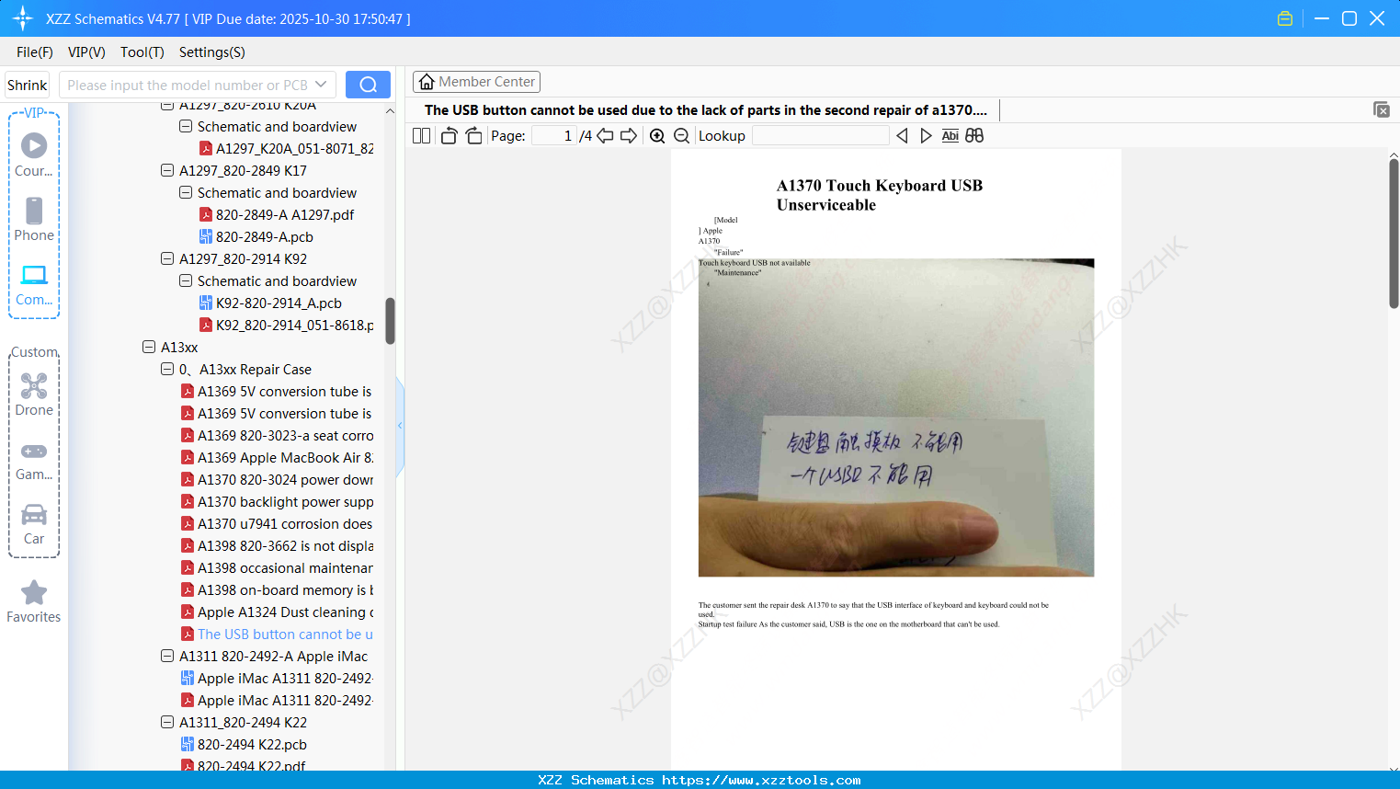The height and width of the screenshot is (789, 1400).
Task: Open the K92-820-2914_A.pcb file
Action: pyautogui.click(x=270, y=303)
